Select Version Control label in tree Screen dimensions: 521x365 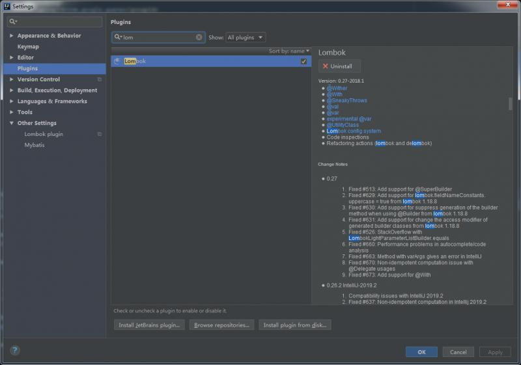(38, 79)
